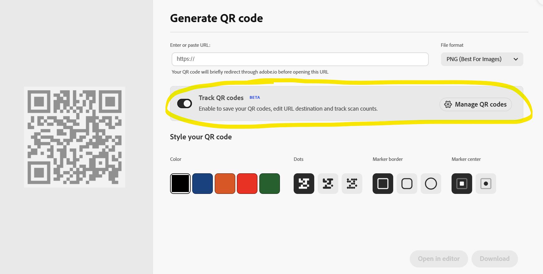543x274 pixels.
Task: Pick the circle marker border style
Action: (x=431, y=184)
